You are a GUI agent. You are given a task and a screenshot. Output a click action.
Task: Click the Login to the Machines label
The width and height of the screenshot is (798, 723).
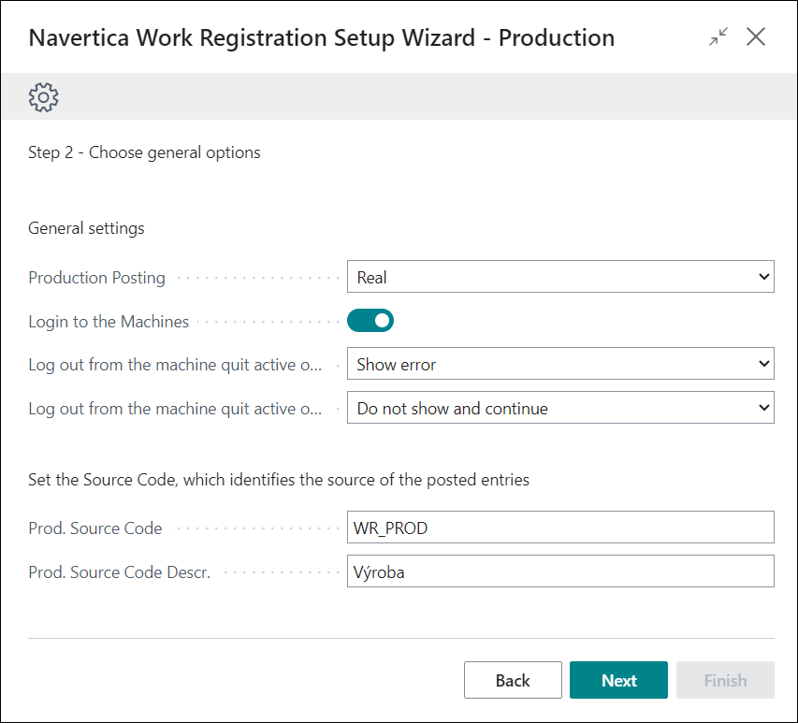click(109, 322)
